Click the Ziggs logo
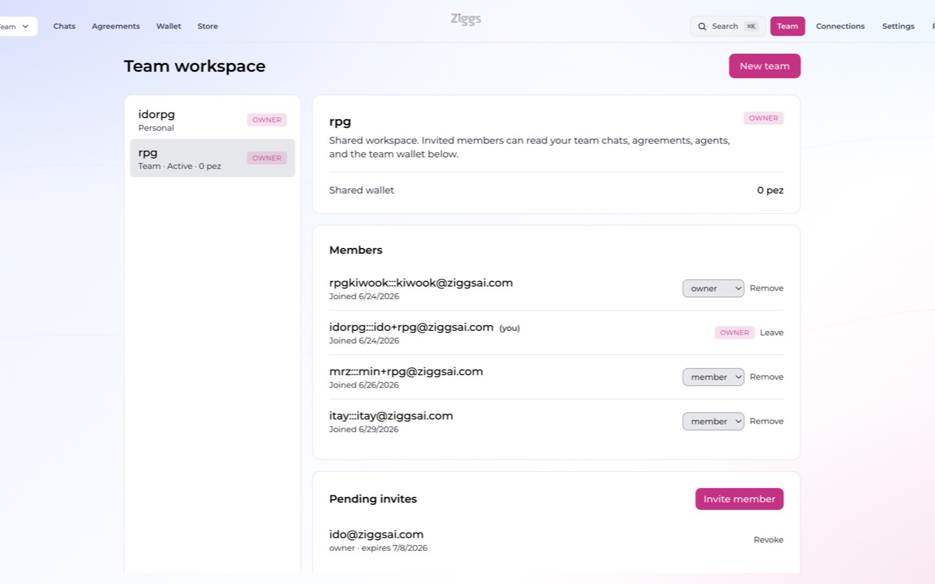This screenshot has width=935, height=584. tap(466, 19)
